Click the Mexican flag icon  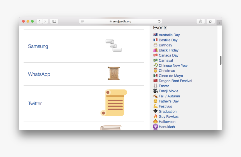click(x=156, y=76)
